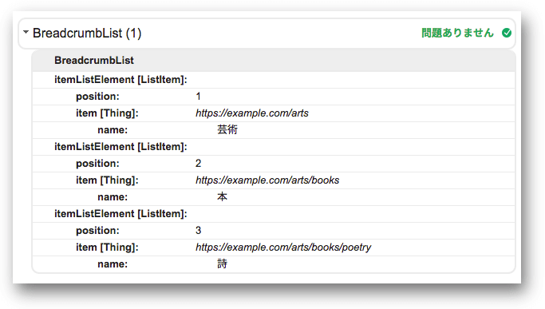The image size is (545, 309).
Task: Click the item [Thing] label beside the poetry URL
Action: click(107, 248)
